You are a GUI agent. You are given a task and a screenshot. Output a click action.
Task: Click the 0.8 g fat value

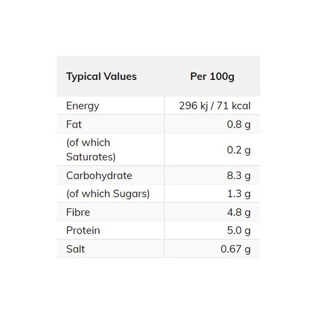[x=238, y=124]
